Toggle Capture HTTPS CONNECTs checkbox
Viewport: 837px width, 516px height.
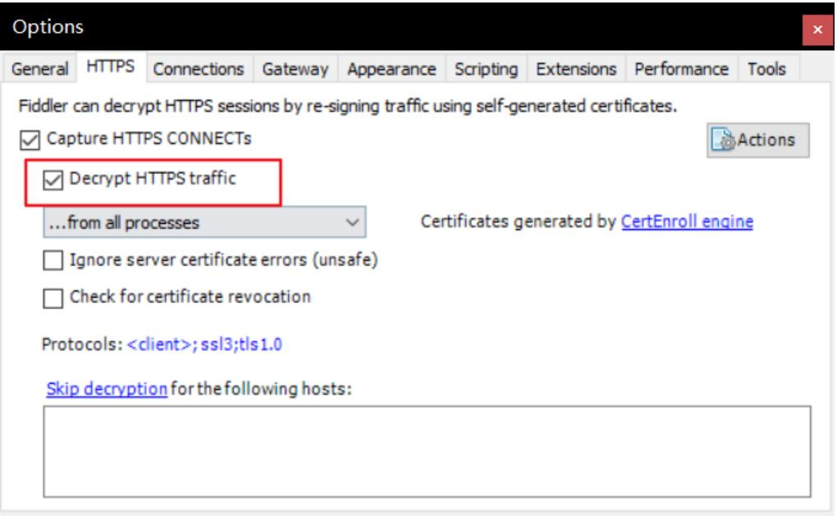(x=30, y=139)
